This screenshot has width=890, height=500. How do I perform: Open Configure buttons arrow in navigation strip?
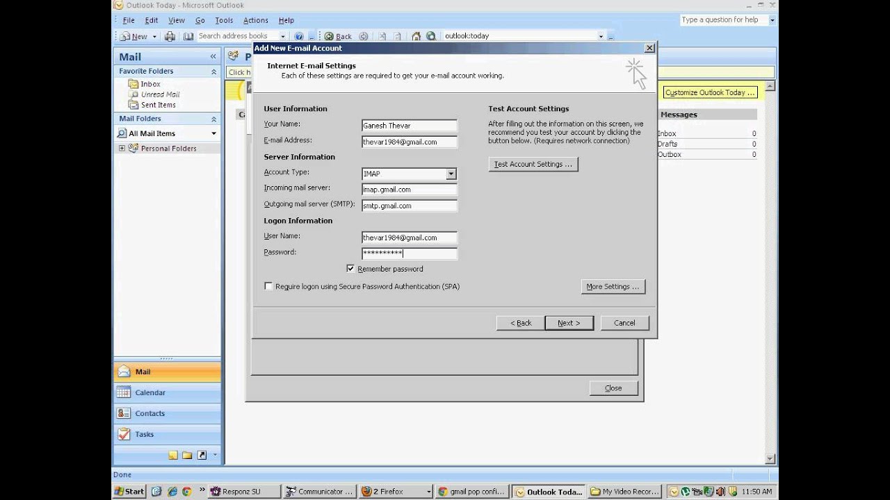(x=215, y=456)
